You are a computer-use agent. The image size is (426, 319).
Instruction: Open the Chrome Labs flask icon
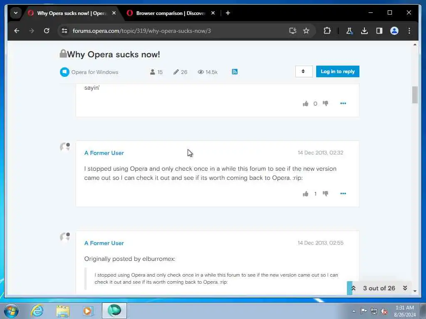tap(349, 31)
